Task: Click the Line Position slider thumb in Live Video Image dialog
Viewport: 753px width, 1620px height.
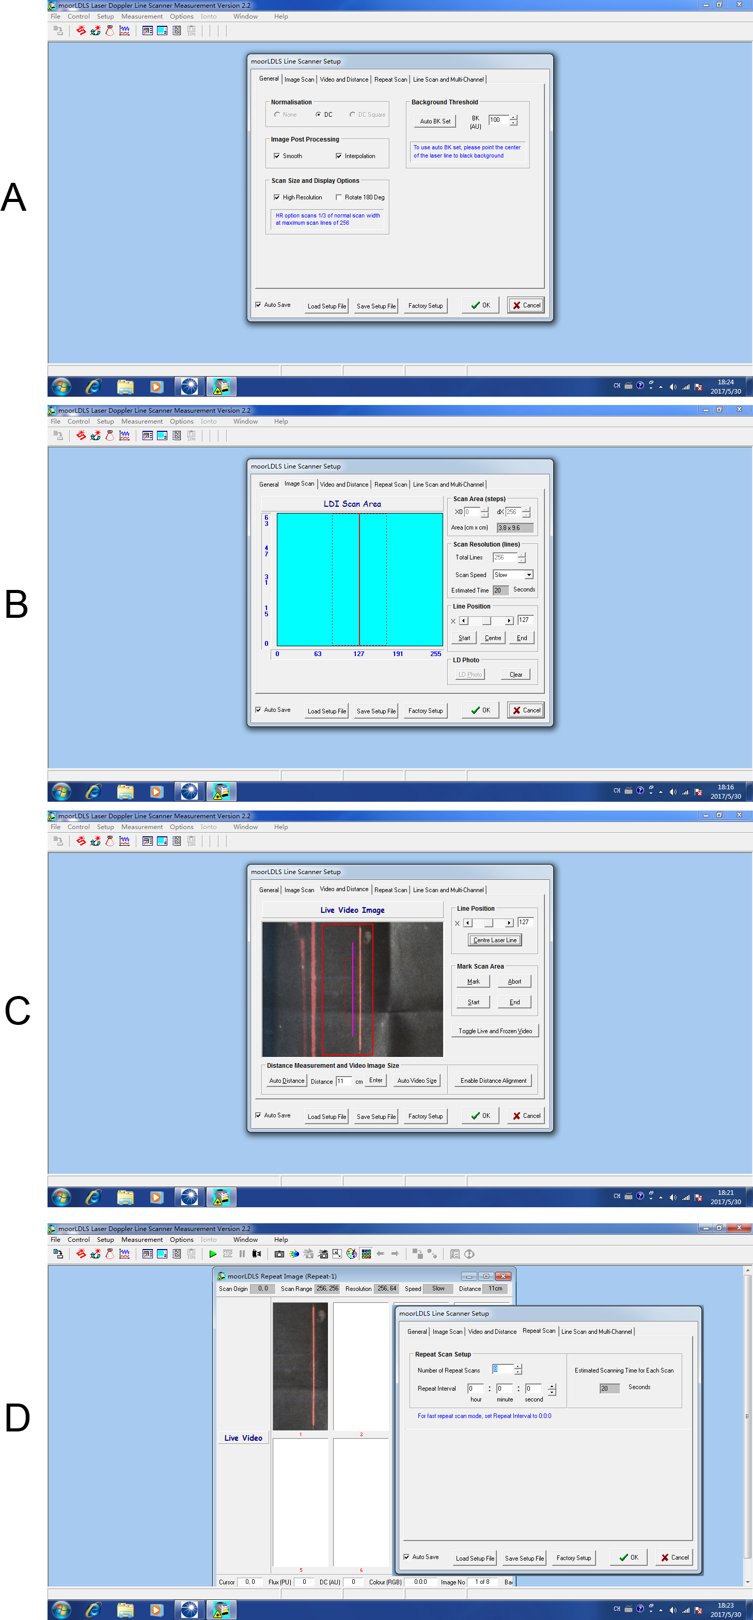Action: (x=489, y=923)
